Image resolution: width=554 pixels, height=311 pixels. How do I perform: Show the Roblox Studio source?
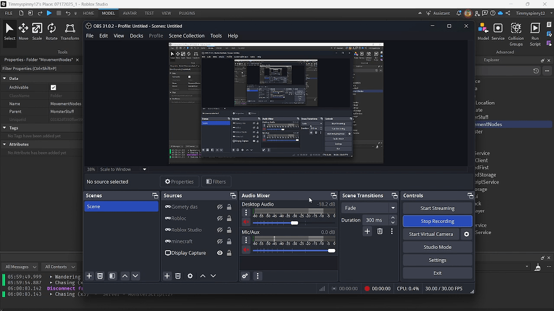point(220,230)
